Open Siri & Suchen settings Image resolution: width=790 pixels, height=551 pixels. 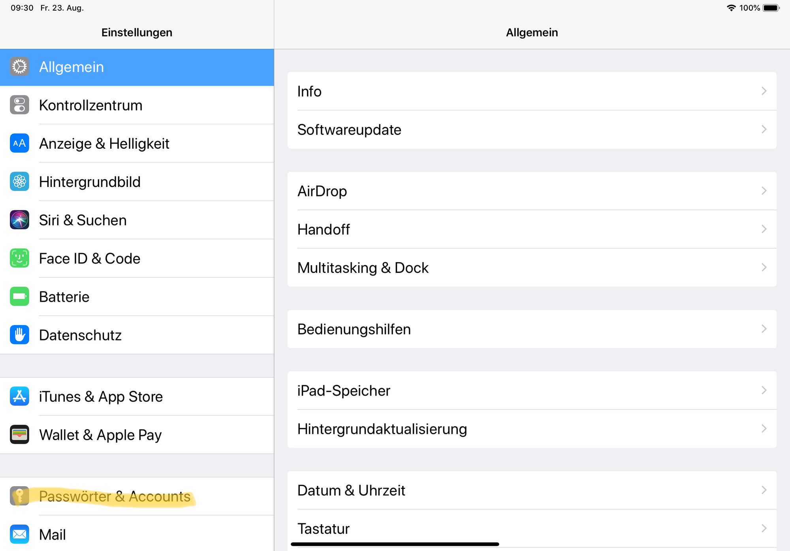pos(137,220)
